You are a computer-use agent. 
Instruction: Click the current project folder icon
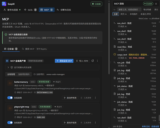click(35, 74)
